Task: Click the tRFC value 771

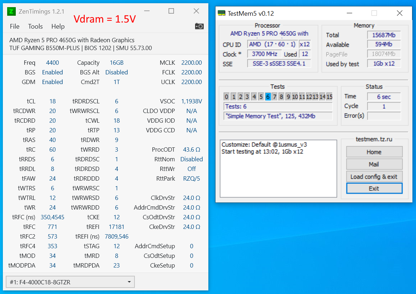Action: pyautogui.click(x=52, y=227)
